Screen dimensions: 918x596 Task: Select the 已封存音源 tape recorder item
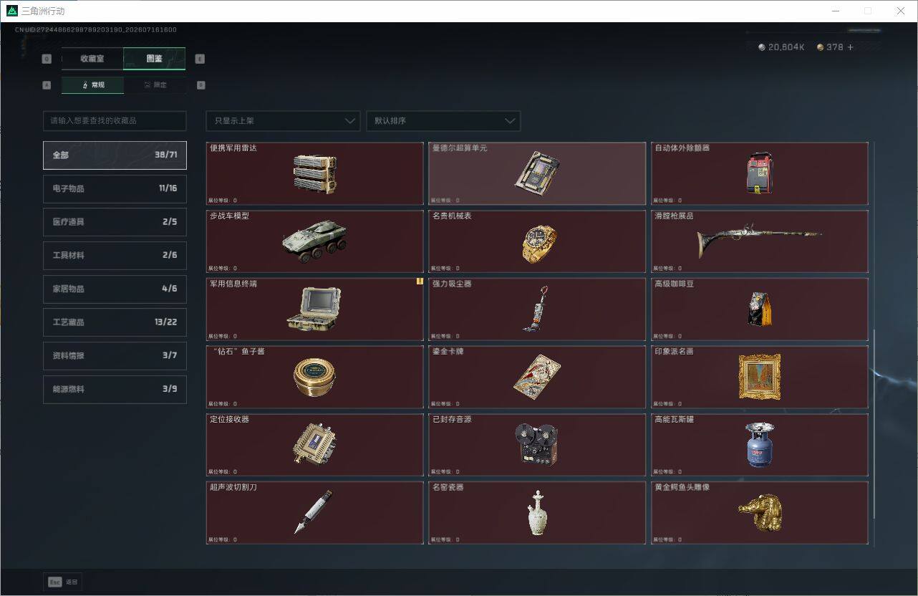point(537,445)
